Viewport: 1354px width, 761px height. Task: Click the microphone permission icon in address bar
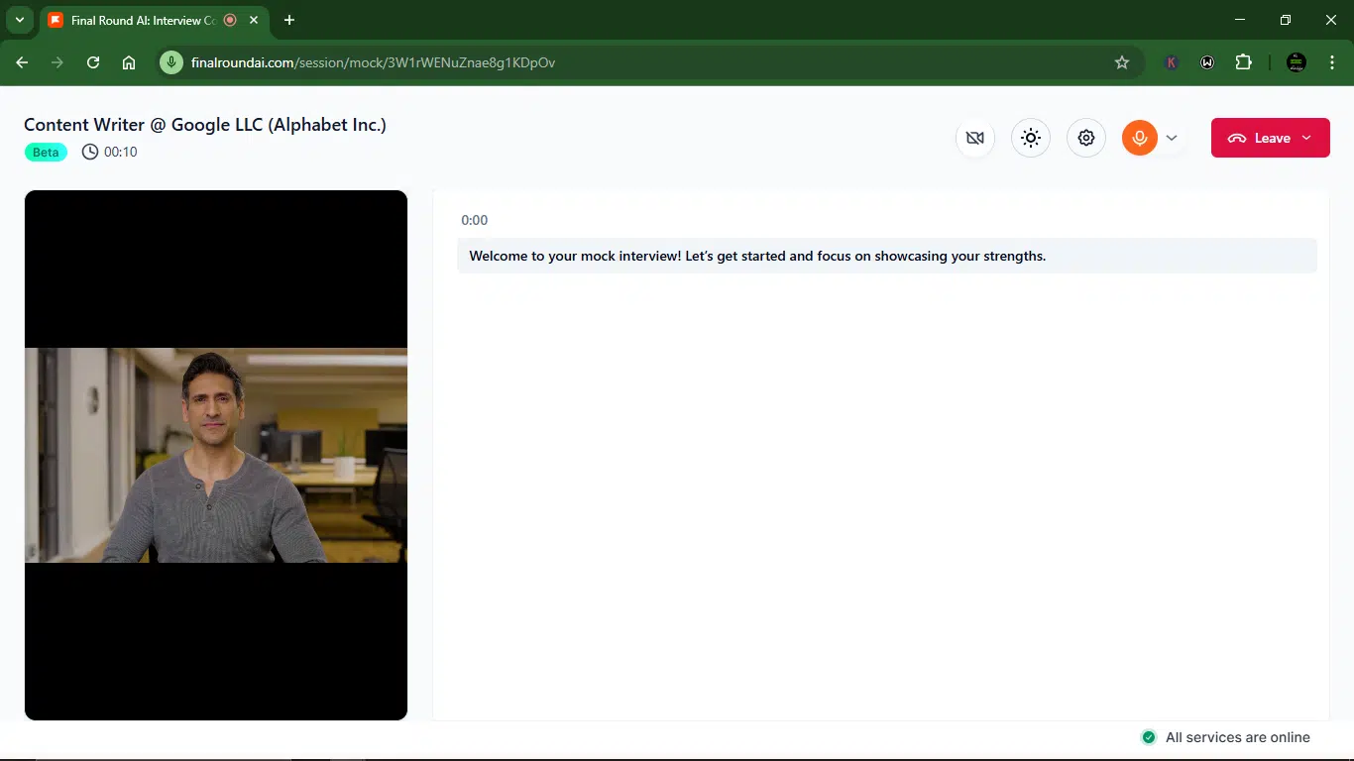point(171,62)
